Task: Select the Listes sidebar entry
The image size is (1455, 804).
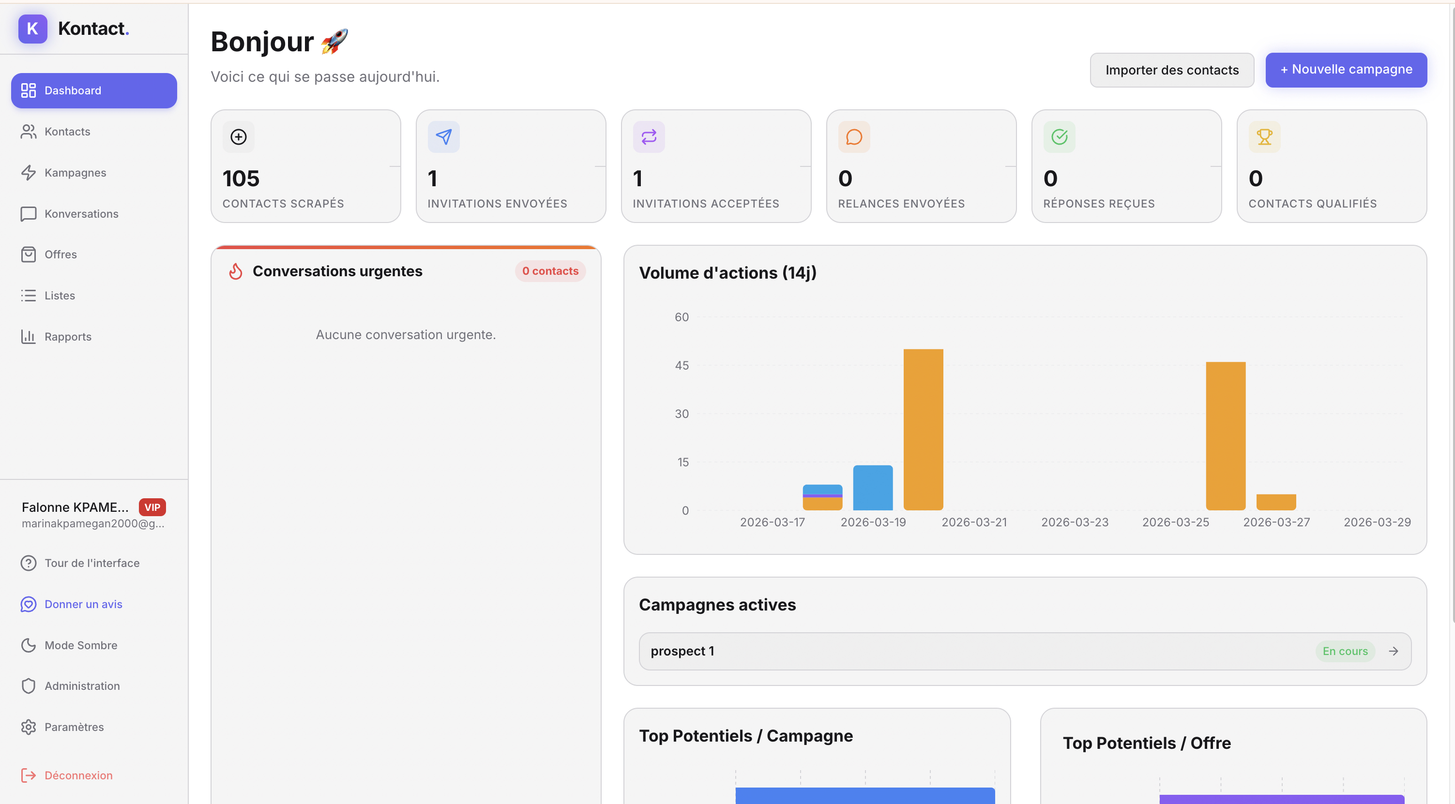Action: 60,295
